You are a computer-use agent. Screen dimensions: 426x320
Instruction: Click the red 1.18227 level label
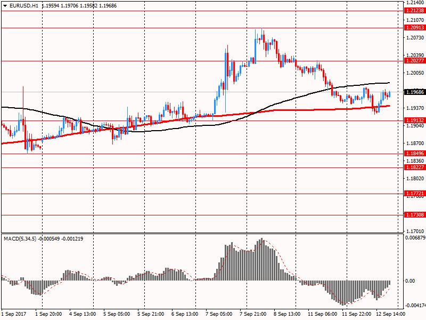tap(415, 167)
